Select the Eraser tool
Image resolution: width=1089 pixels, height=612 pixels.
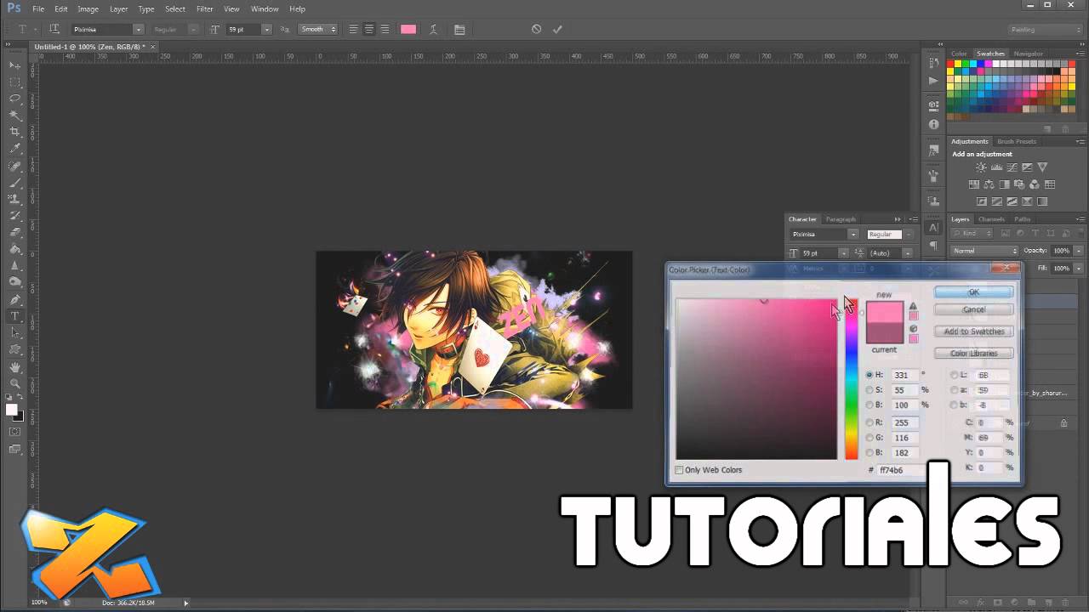15,232
